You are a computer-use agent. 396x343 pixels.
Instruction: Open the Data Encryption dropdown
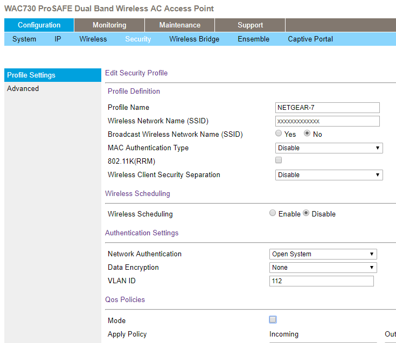pos(323,268)
